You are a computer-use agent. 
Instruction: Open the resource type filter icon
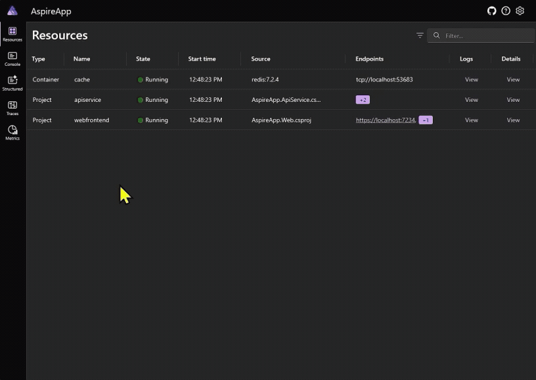pyautogui.click(x=420, y=36)
